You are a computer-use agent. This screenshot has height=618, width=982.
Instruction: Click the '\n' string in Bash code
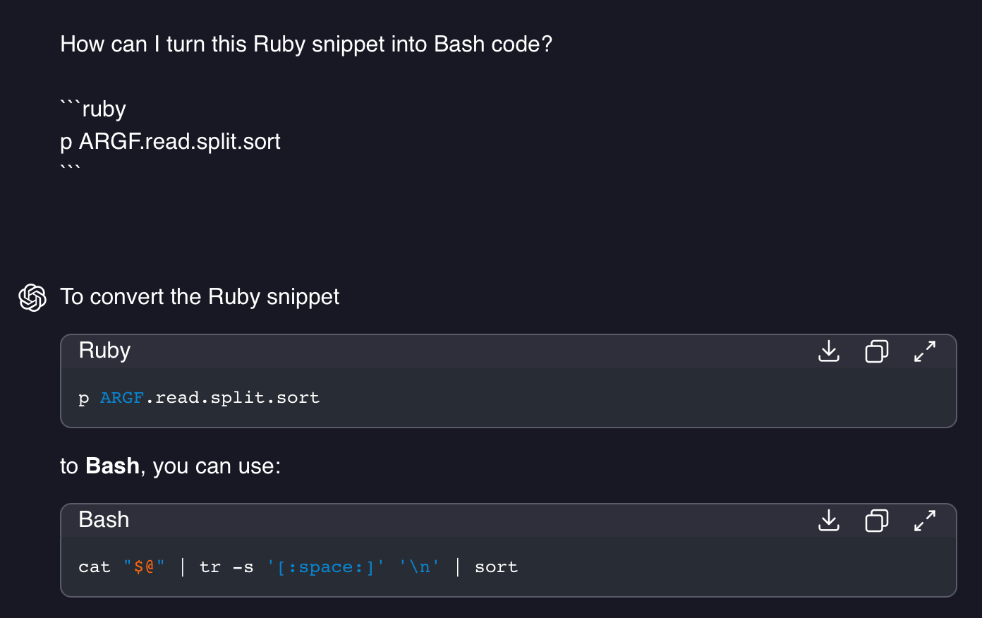[x=420, y=567]
